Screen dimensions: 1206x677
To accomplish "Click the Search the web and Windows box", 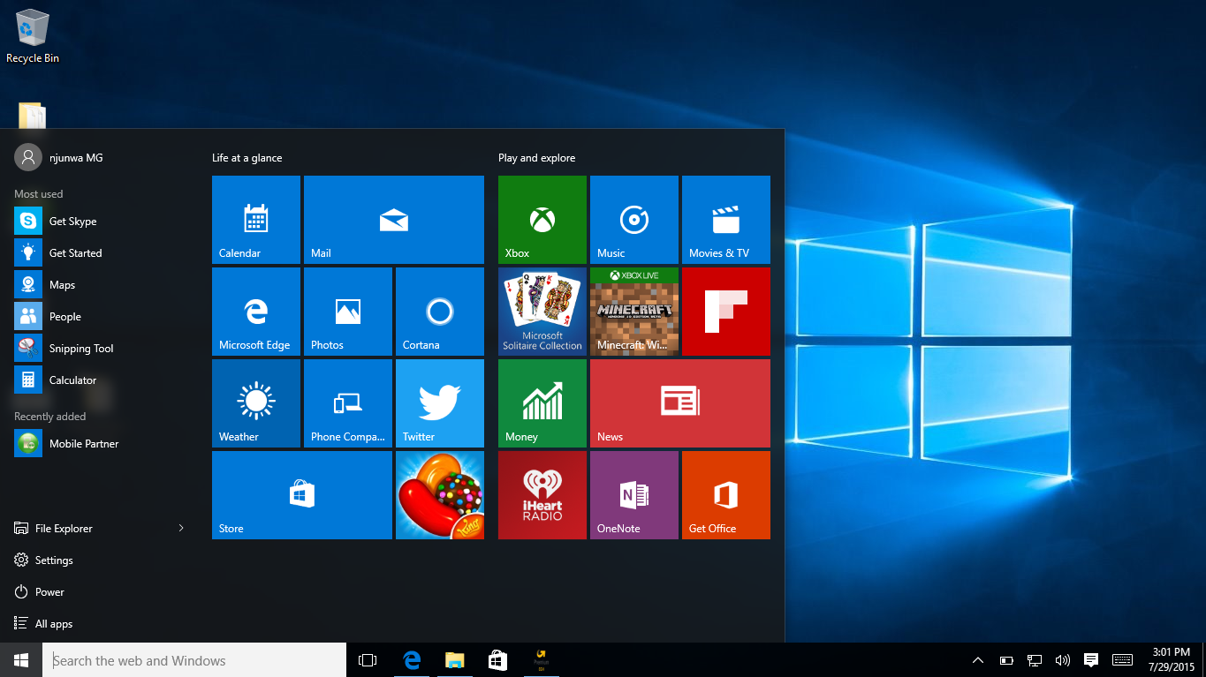I will pos(194,660).
